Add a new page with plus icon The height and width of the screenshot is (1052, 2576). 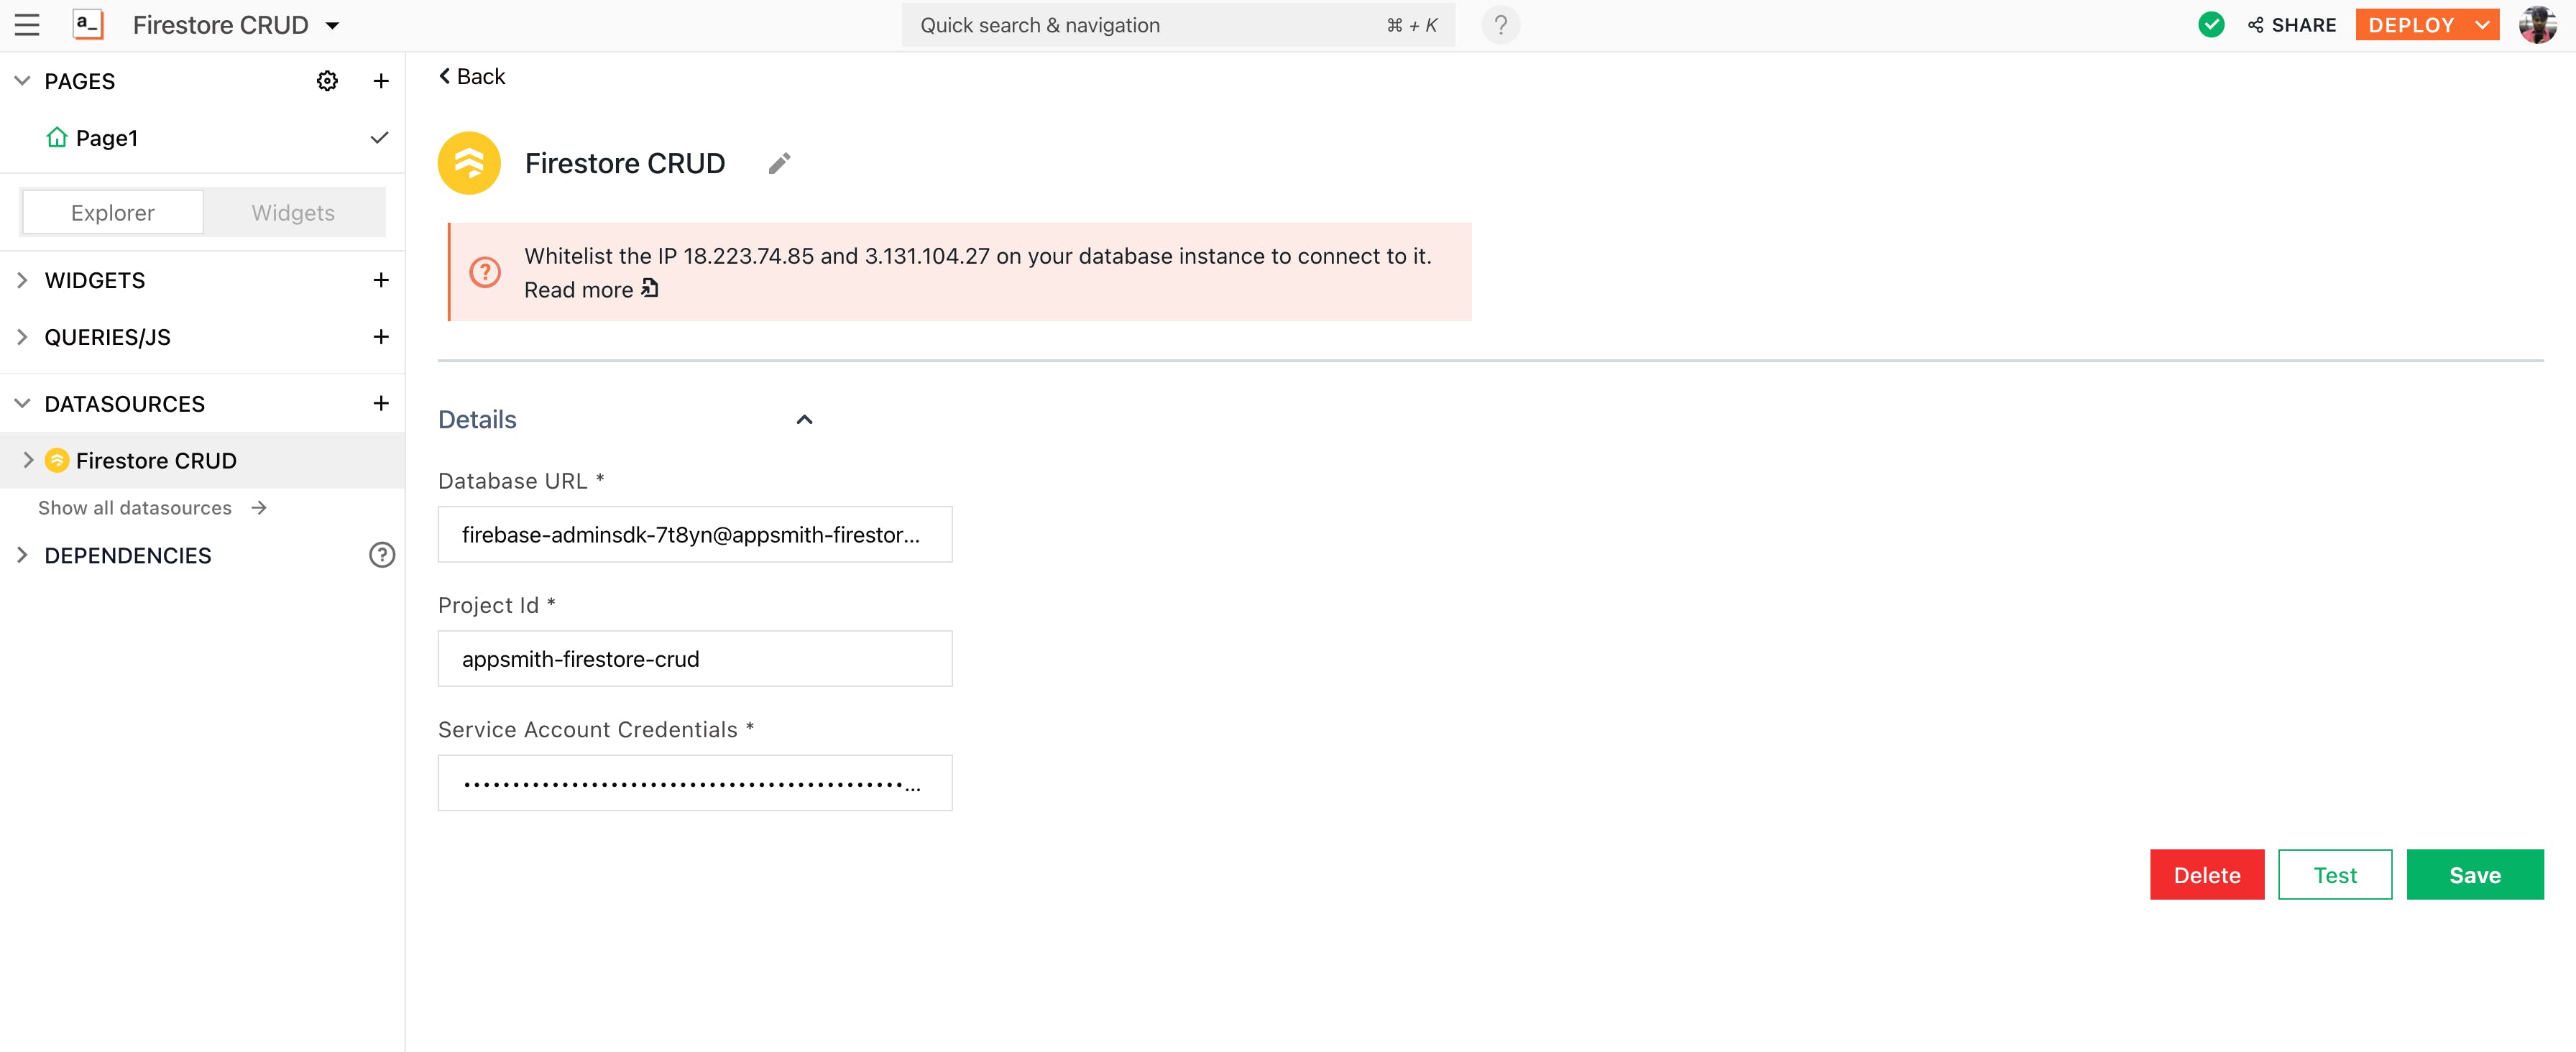pyautogui.click(x=380, y=81)
